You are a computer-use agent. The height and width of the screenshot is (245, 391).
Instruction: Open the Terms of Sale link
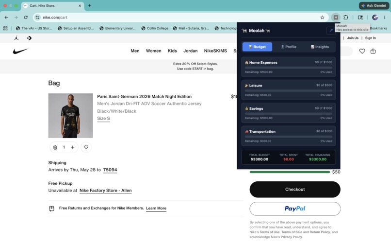click(292, 232)
